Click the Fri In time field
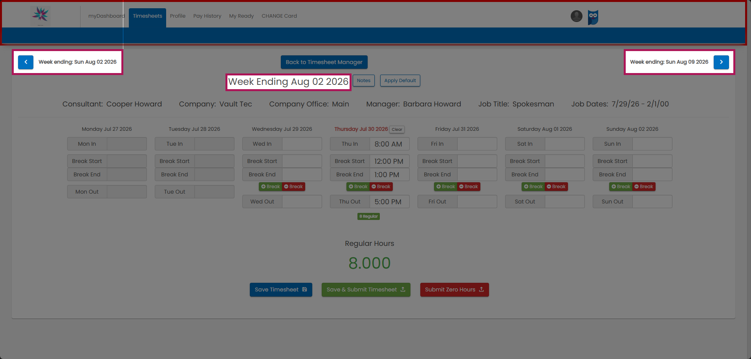The height and width of the screenshot is (359, 751). pos(477,144)
